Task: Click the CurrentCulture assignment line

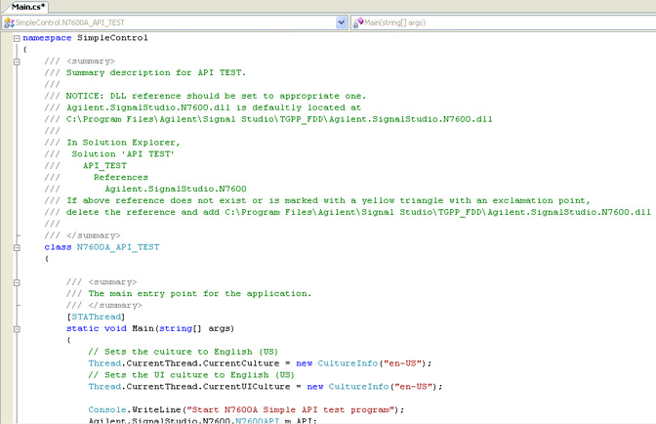Action: [260, 363]
